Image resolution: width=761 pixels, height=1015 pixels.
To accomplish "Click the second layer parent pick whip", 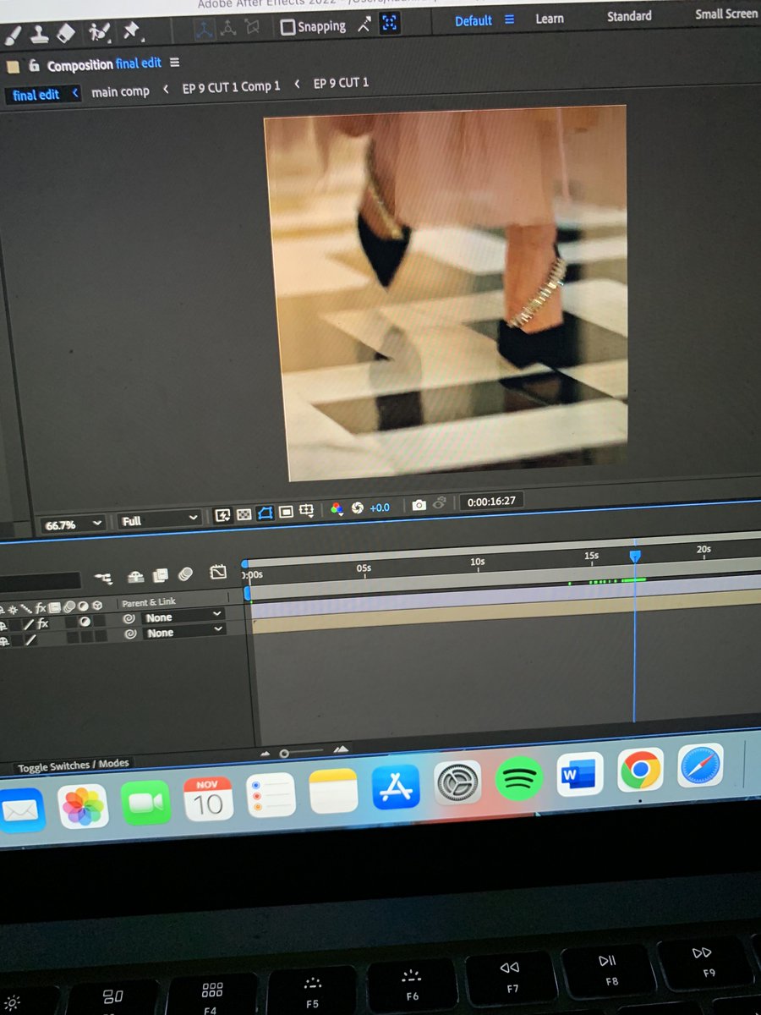I will 129,634.
